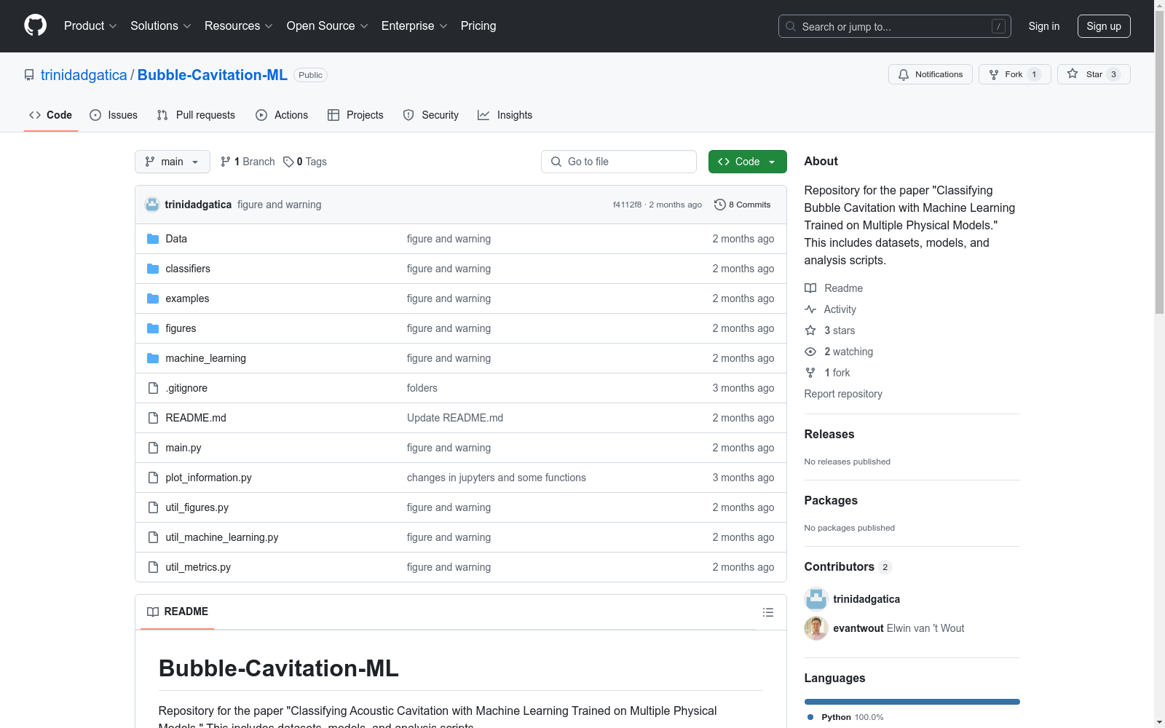
Task: Click the Python language bar
Action: tap(912, 702)
